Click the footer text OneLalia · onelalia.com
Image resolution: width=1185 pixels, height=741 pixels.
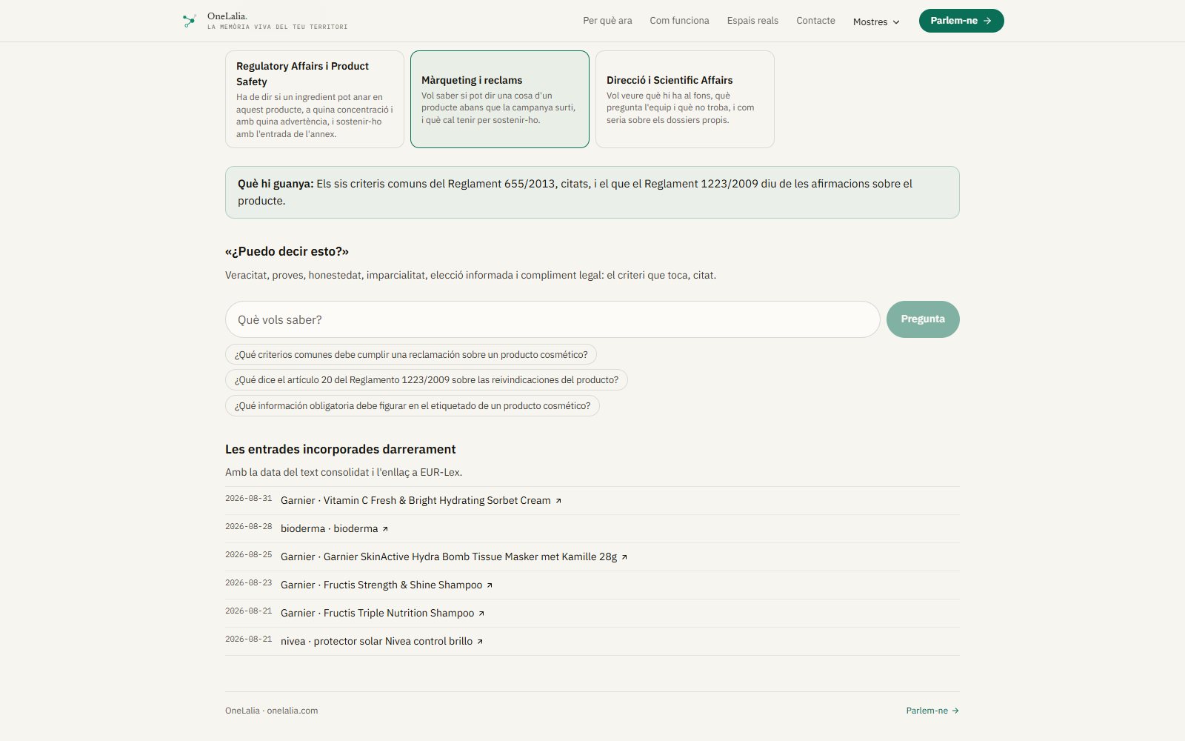271,711
